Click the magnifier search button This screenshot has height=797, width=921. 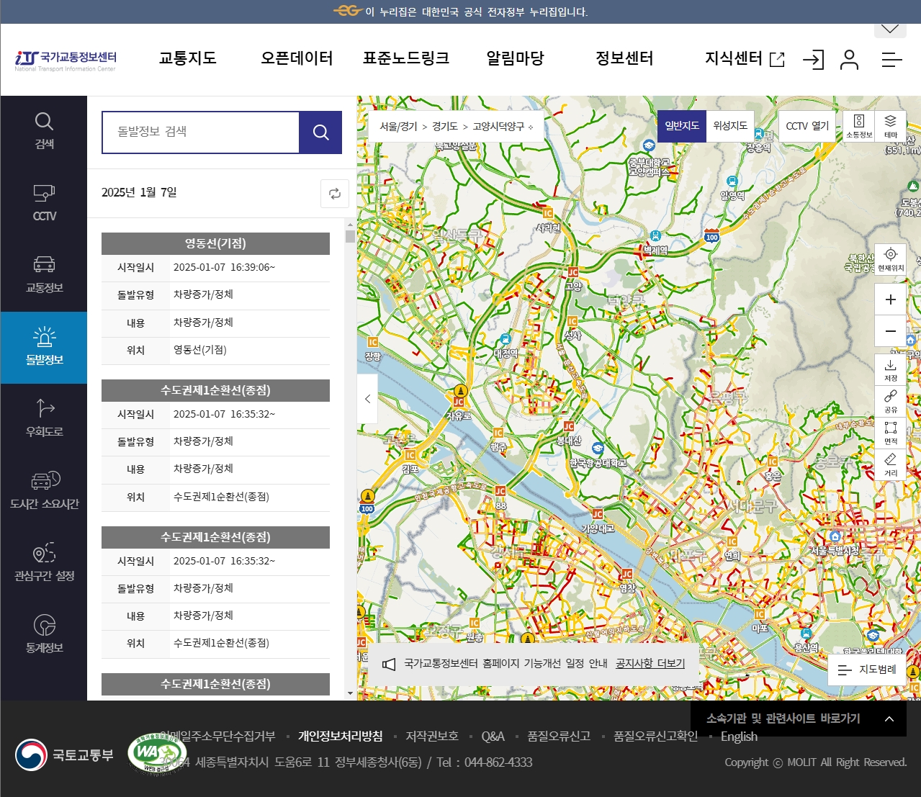click(320, 132)
